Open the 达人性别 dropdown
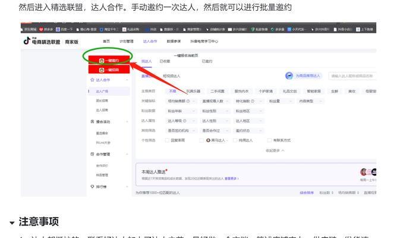This screenshot has height=238, width=403. [215, 121]
